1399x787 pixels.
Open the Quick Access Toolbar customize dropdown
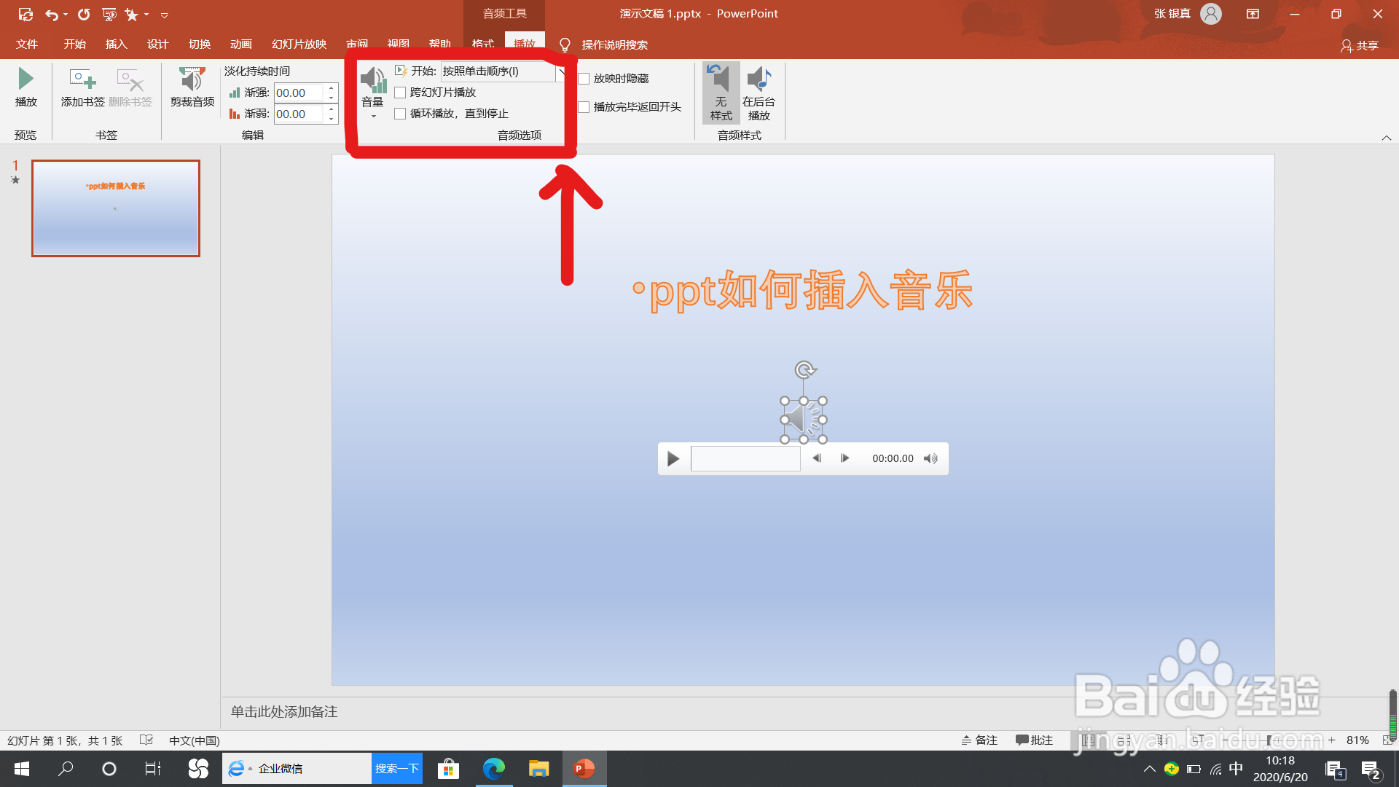tap(164, 15)
